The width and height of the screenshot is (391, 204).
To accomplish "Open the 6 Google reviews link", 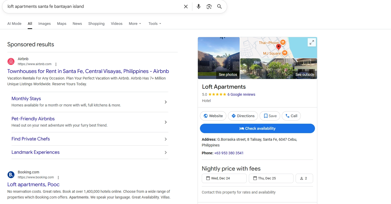I will (x=241, y=94).
